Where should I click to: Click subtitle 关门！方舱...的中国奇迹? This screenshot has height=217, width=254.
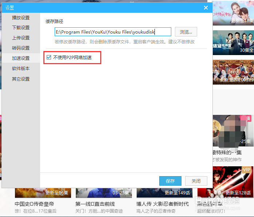(99, 211)
